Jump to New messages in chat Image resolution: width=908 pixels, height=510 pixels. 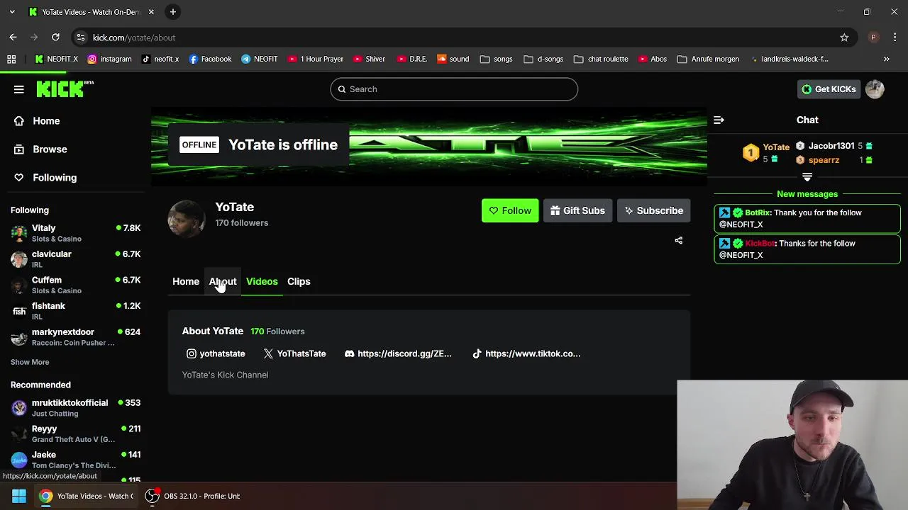coord(807,194)
